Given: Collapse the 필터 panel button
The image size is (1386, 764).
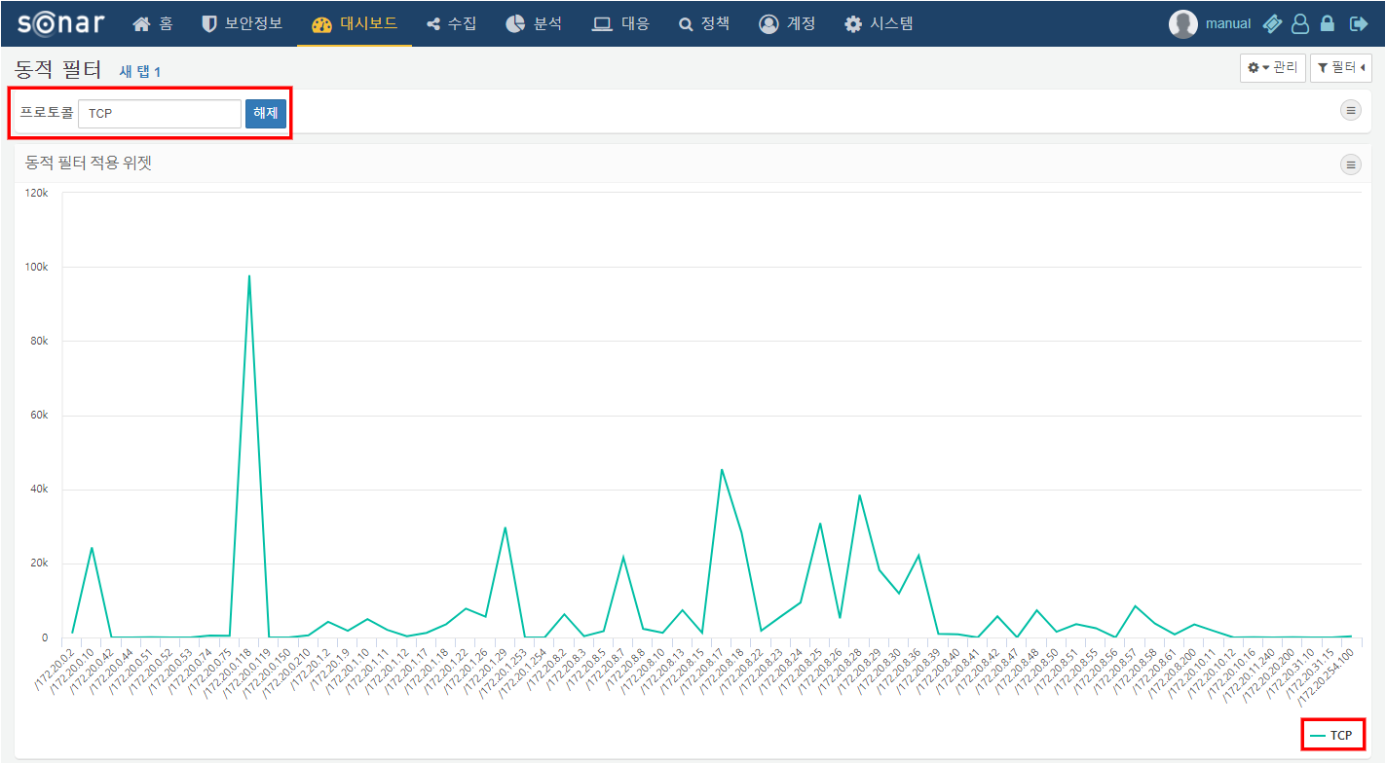Looking at the screenshot, I should pyautogui.click(x=1341, y=68).
